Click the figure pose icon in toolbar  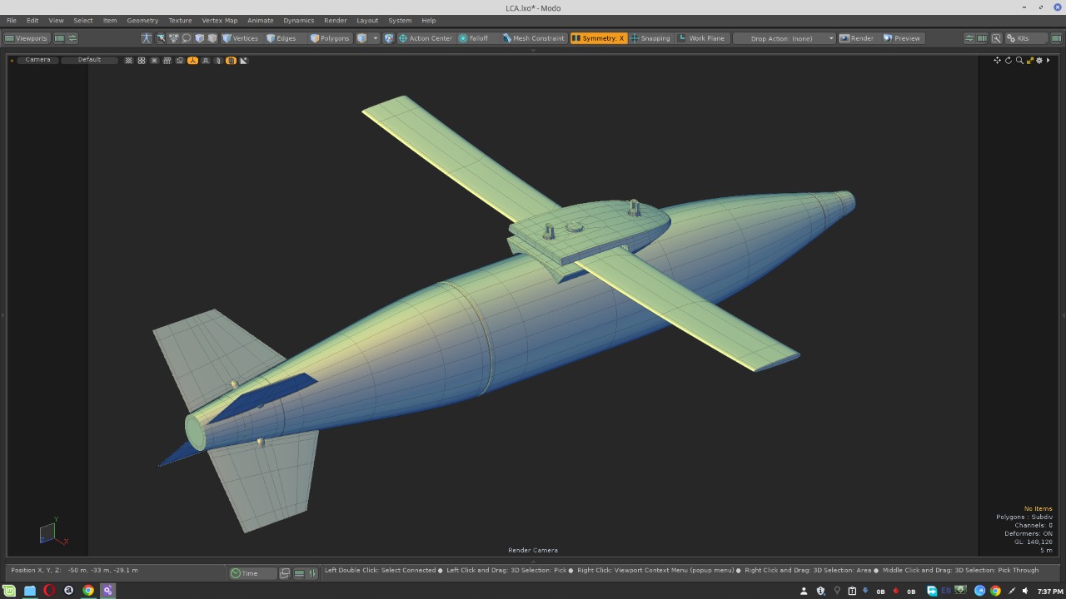pyautogui.click(x=147, y=38)
